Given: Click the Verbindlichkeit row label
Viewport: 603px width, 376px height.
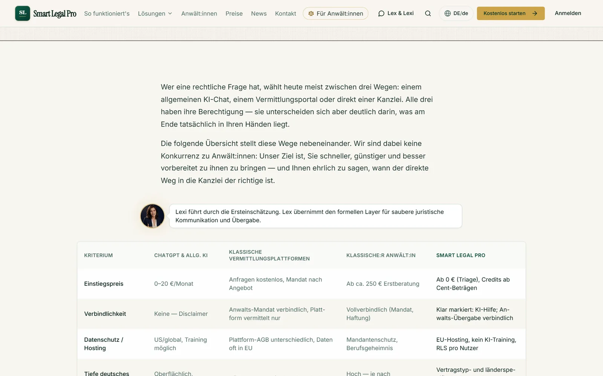Looking at the screenshot, I should (105, 314).
